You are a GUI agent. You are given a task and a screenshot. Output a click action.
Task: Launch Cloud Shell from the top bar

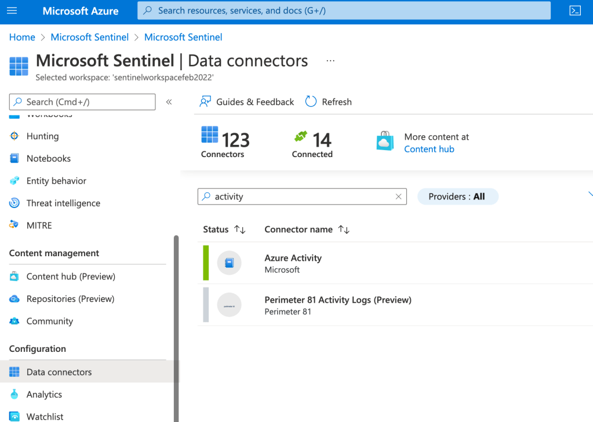574,11
